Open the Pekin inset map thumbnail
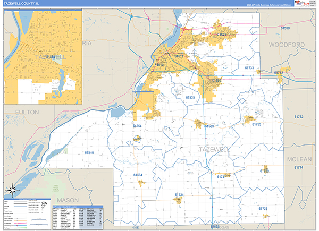The width and height of the screenshot is (319, 231). pyautogui.click(x=43, y=57)
